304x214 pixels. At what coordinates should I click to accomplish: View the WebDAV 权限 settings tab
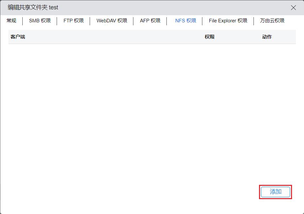111,21
